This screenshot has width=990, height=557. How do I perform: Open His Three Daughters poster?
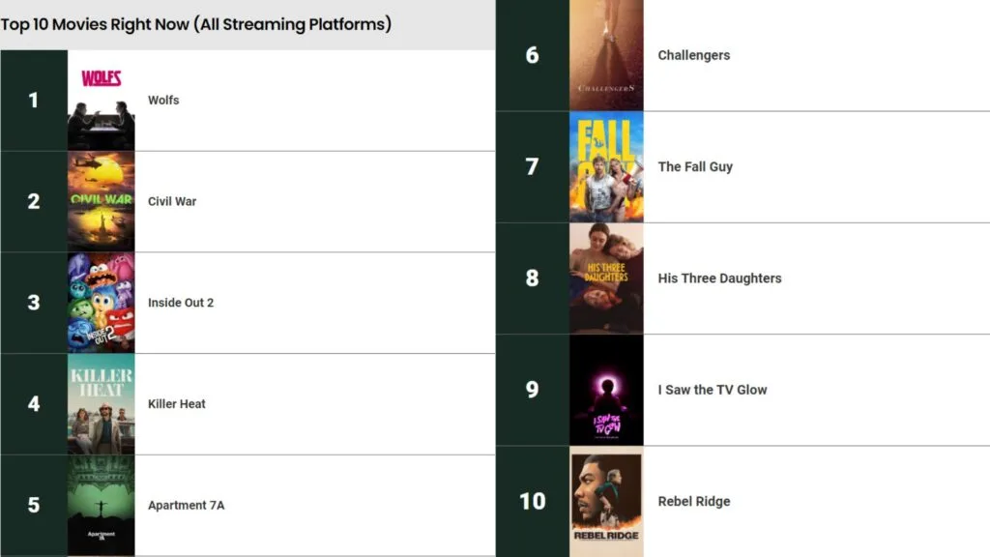[606, 278]
